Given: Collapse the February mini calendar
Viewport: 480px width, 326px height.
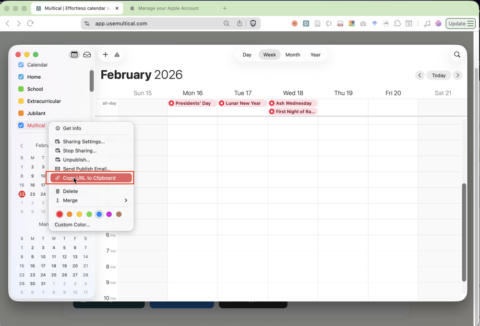Looking at the screenshot, I should point(21,145).
